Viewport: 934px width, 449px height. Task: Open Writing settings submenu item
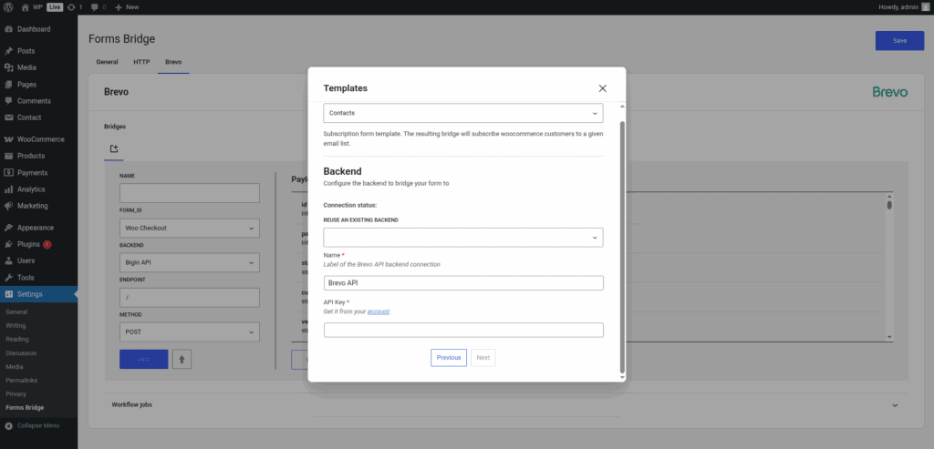click(16, 325)
